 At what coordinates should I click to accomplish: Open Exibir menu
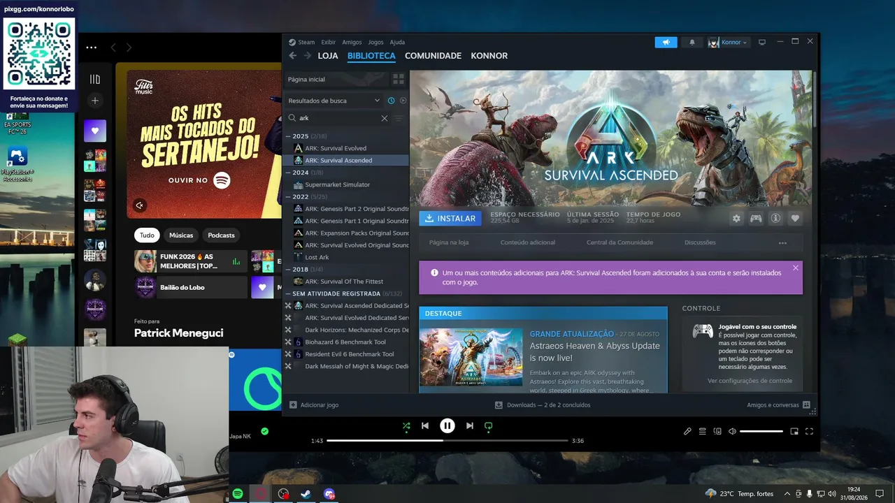pos(329,42)
